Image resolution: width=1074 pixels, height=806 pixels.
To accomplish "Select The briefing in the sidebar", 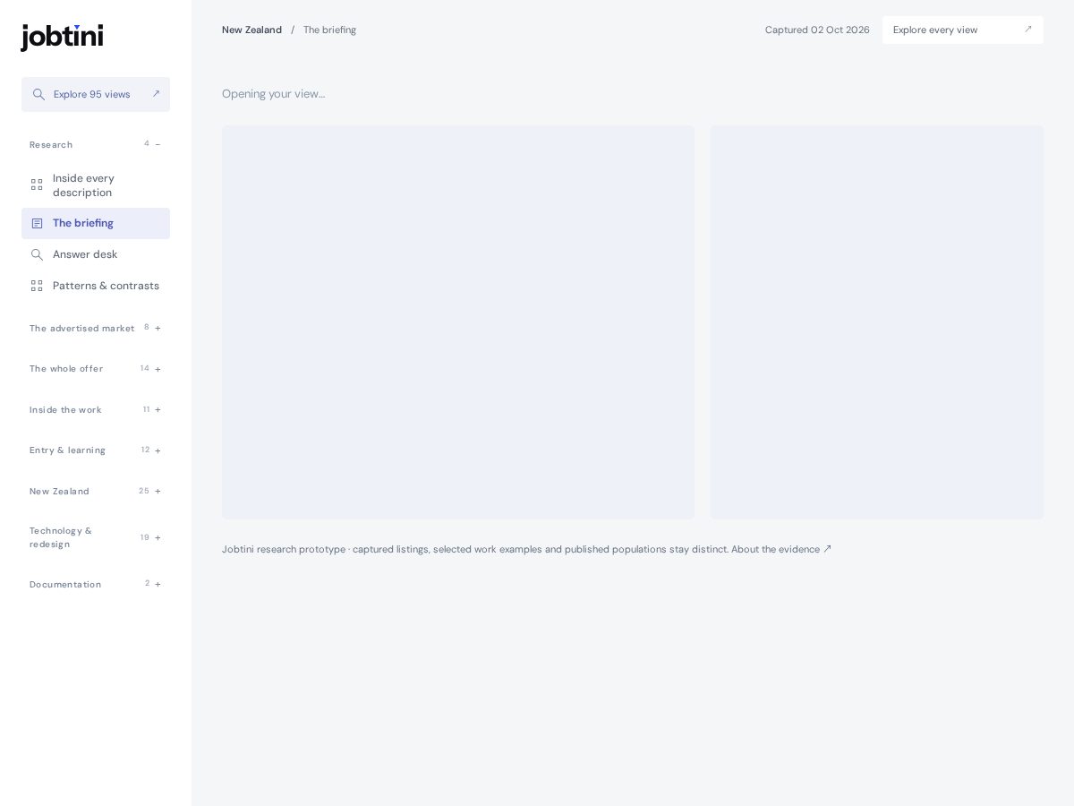I will click(x=96, y=223).
